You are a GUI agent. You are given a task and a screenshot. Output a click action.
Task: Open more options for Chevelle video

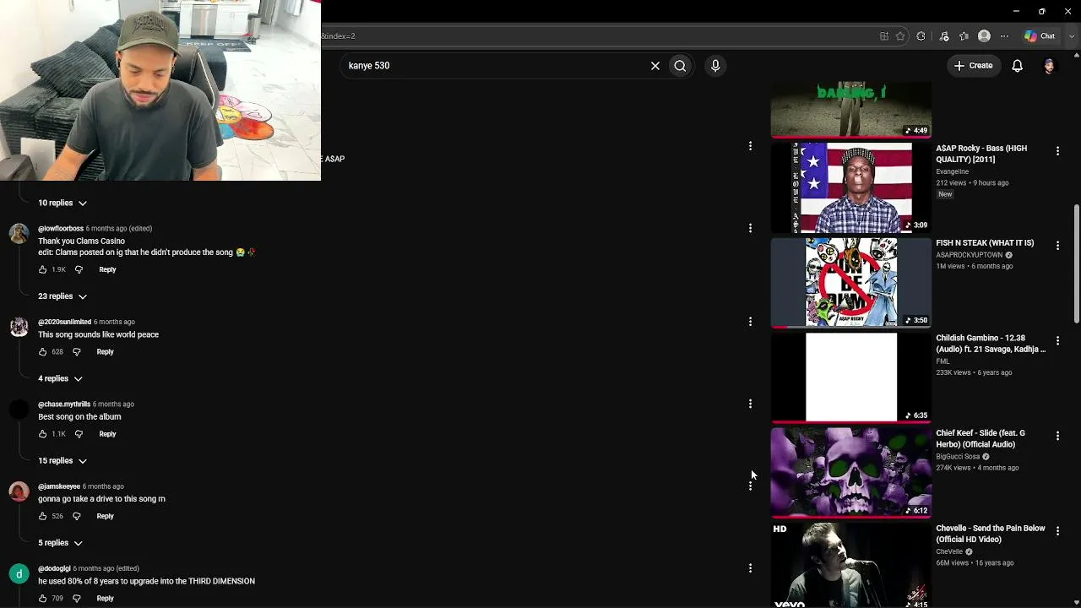click(1057, 530)
